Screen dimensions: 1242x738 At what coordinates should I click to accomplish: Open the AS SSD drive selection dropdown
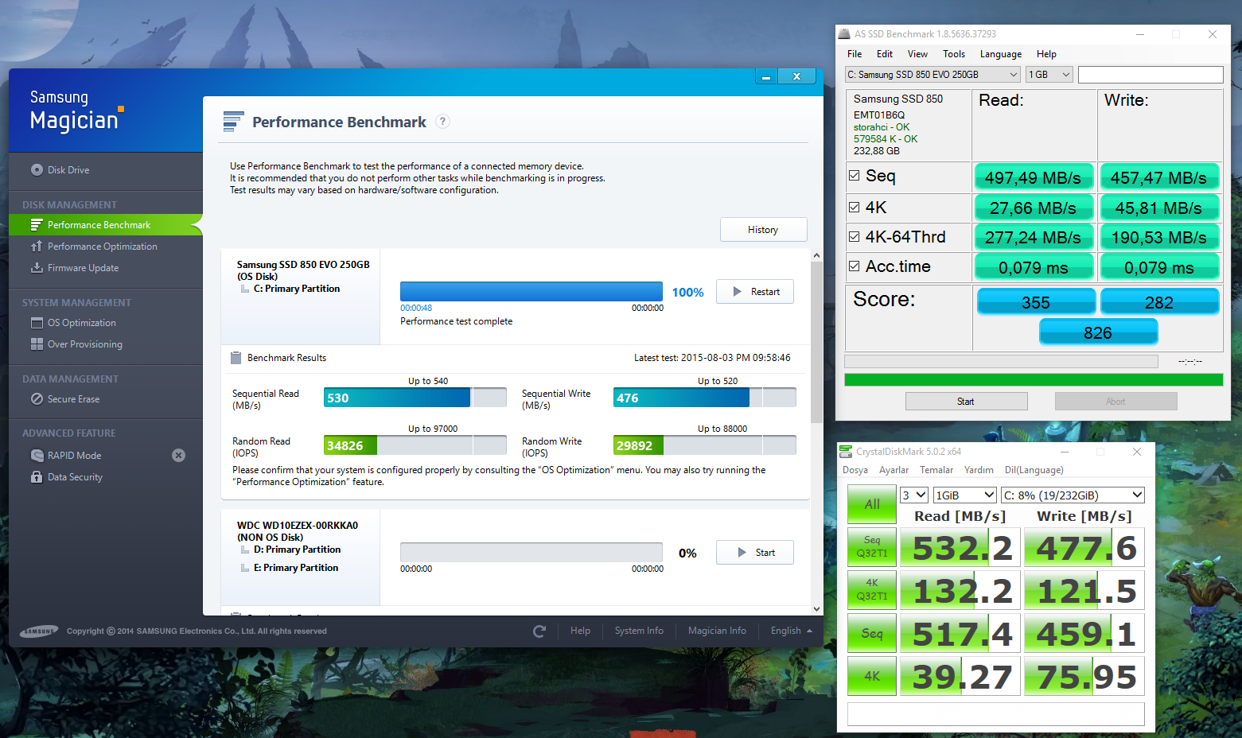932,75
